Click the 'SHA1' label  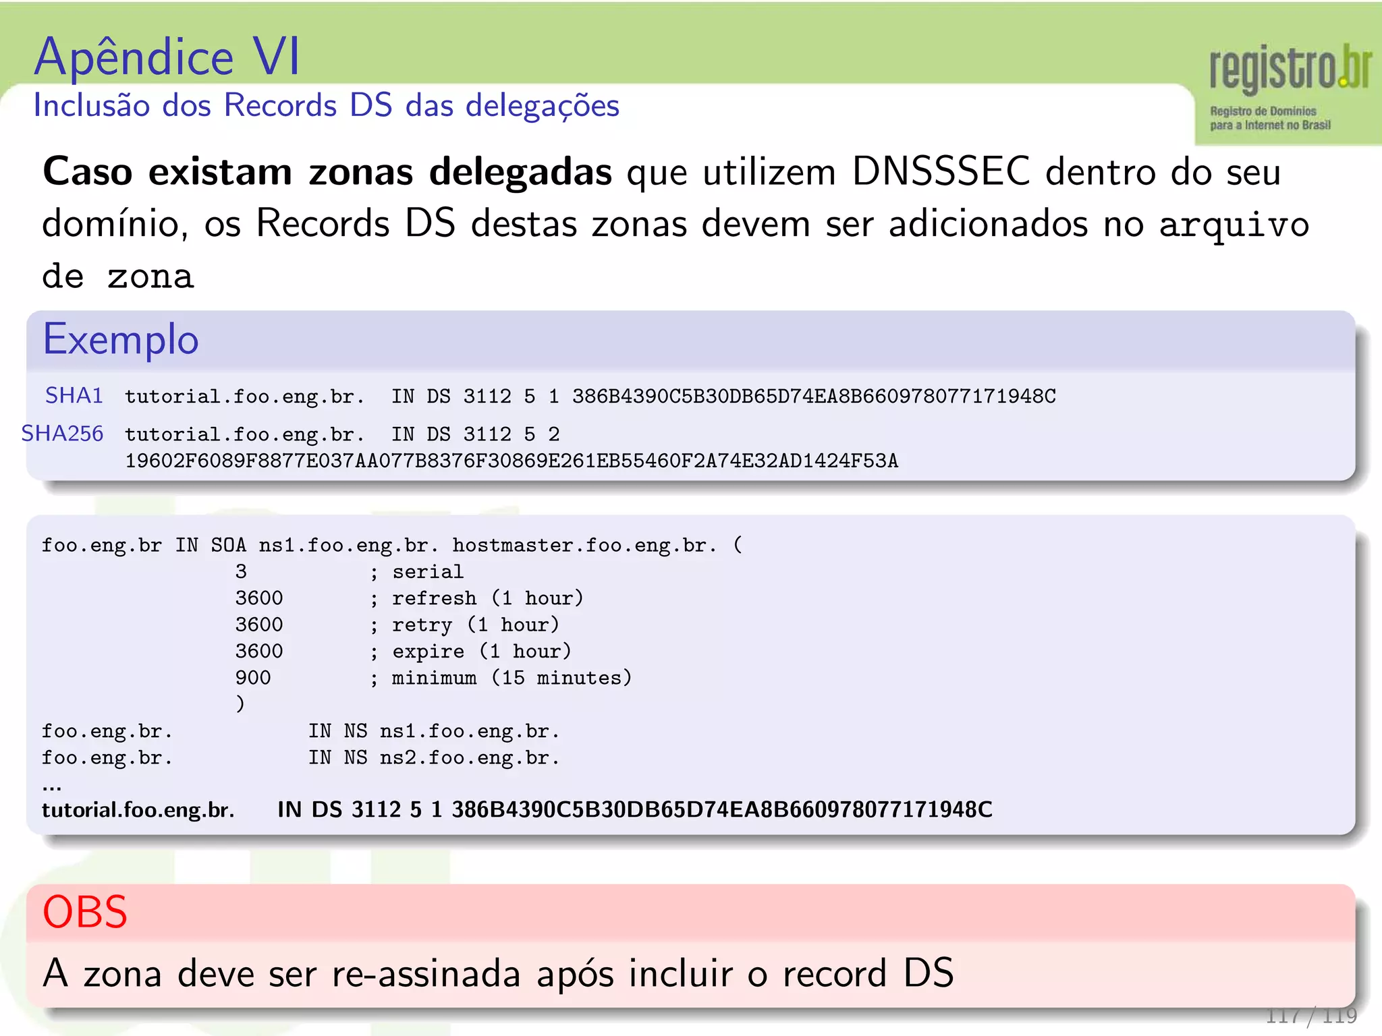[x=74, y=395]
